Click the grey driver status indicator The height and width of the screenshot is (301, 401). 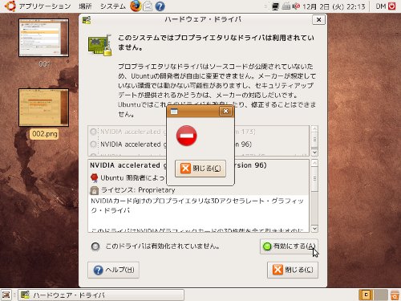(x=95, y=246)
